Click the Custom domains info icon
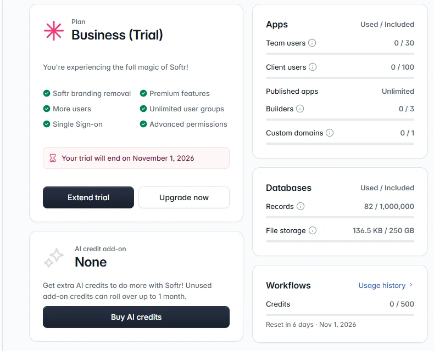434x351 pixels. tap(330, 133)
